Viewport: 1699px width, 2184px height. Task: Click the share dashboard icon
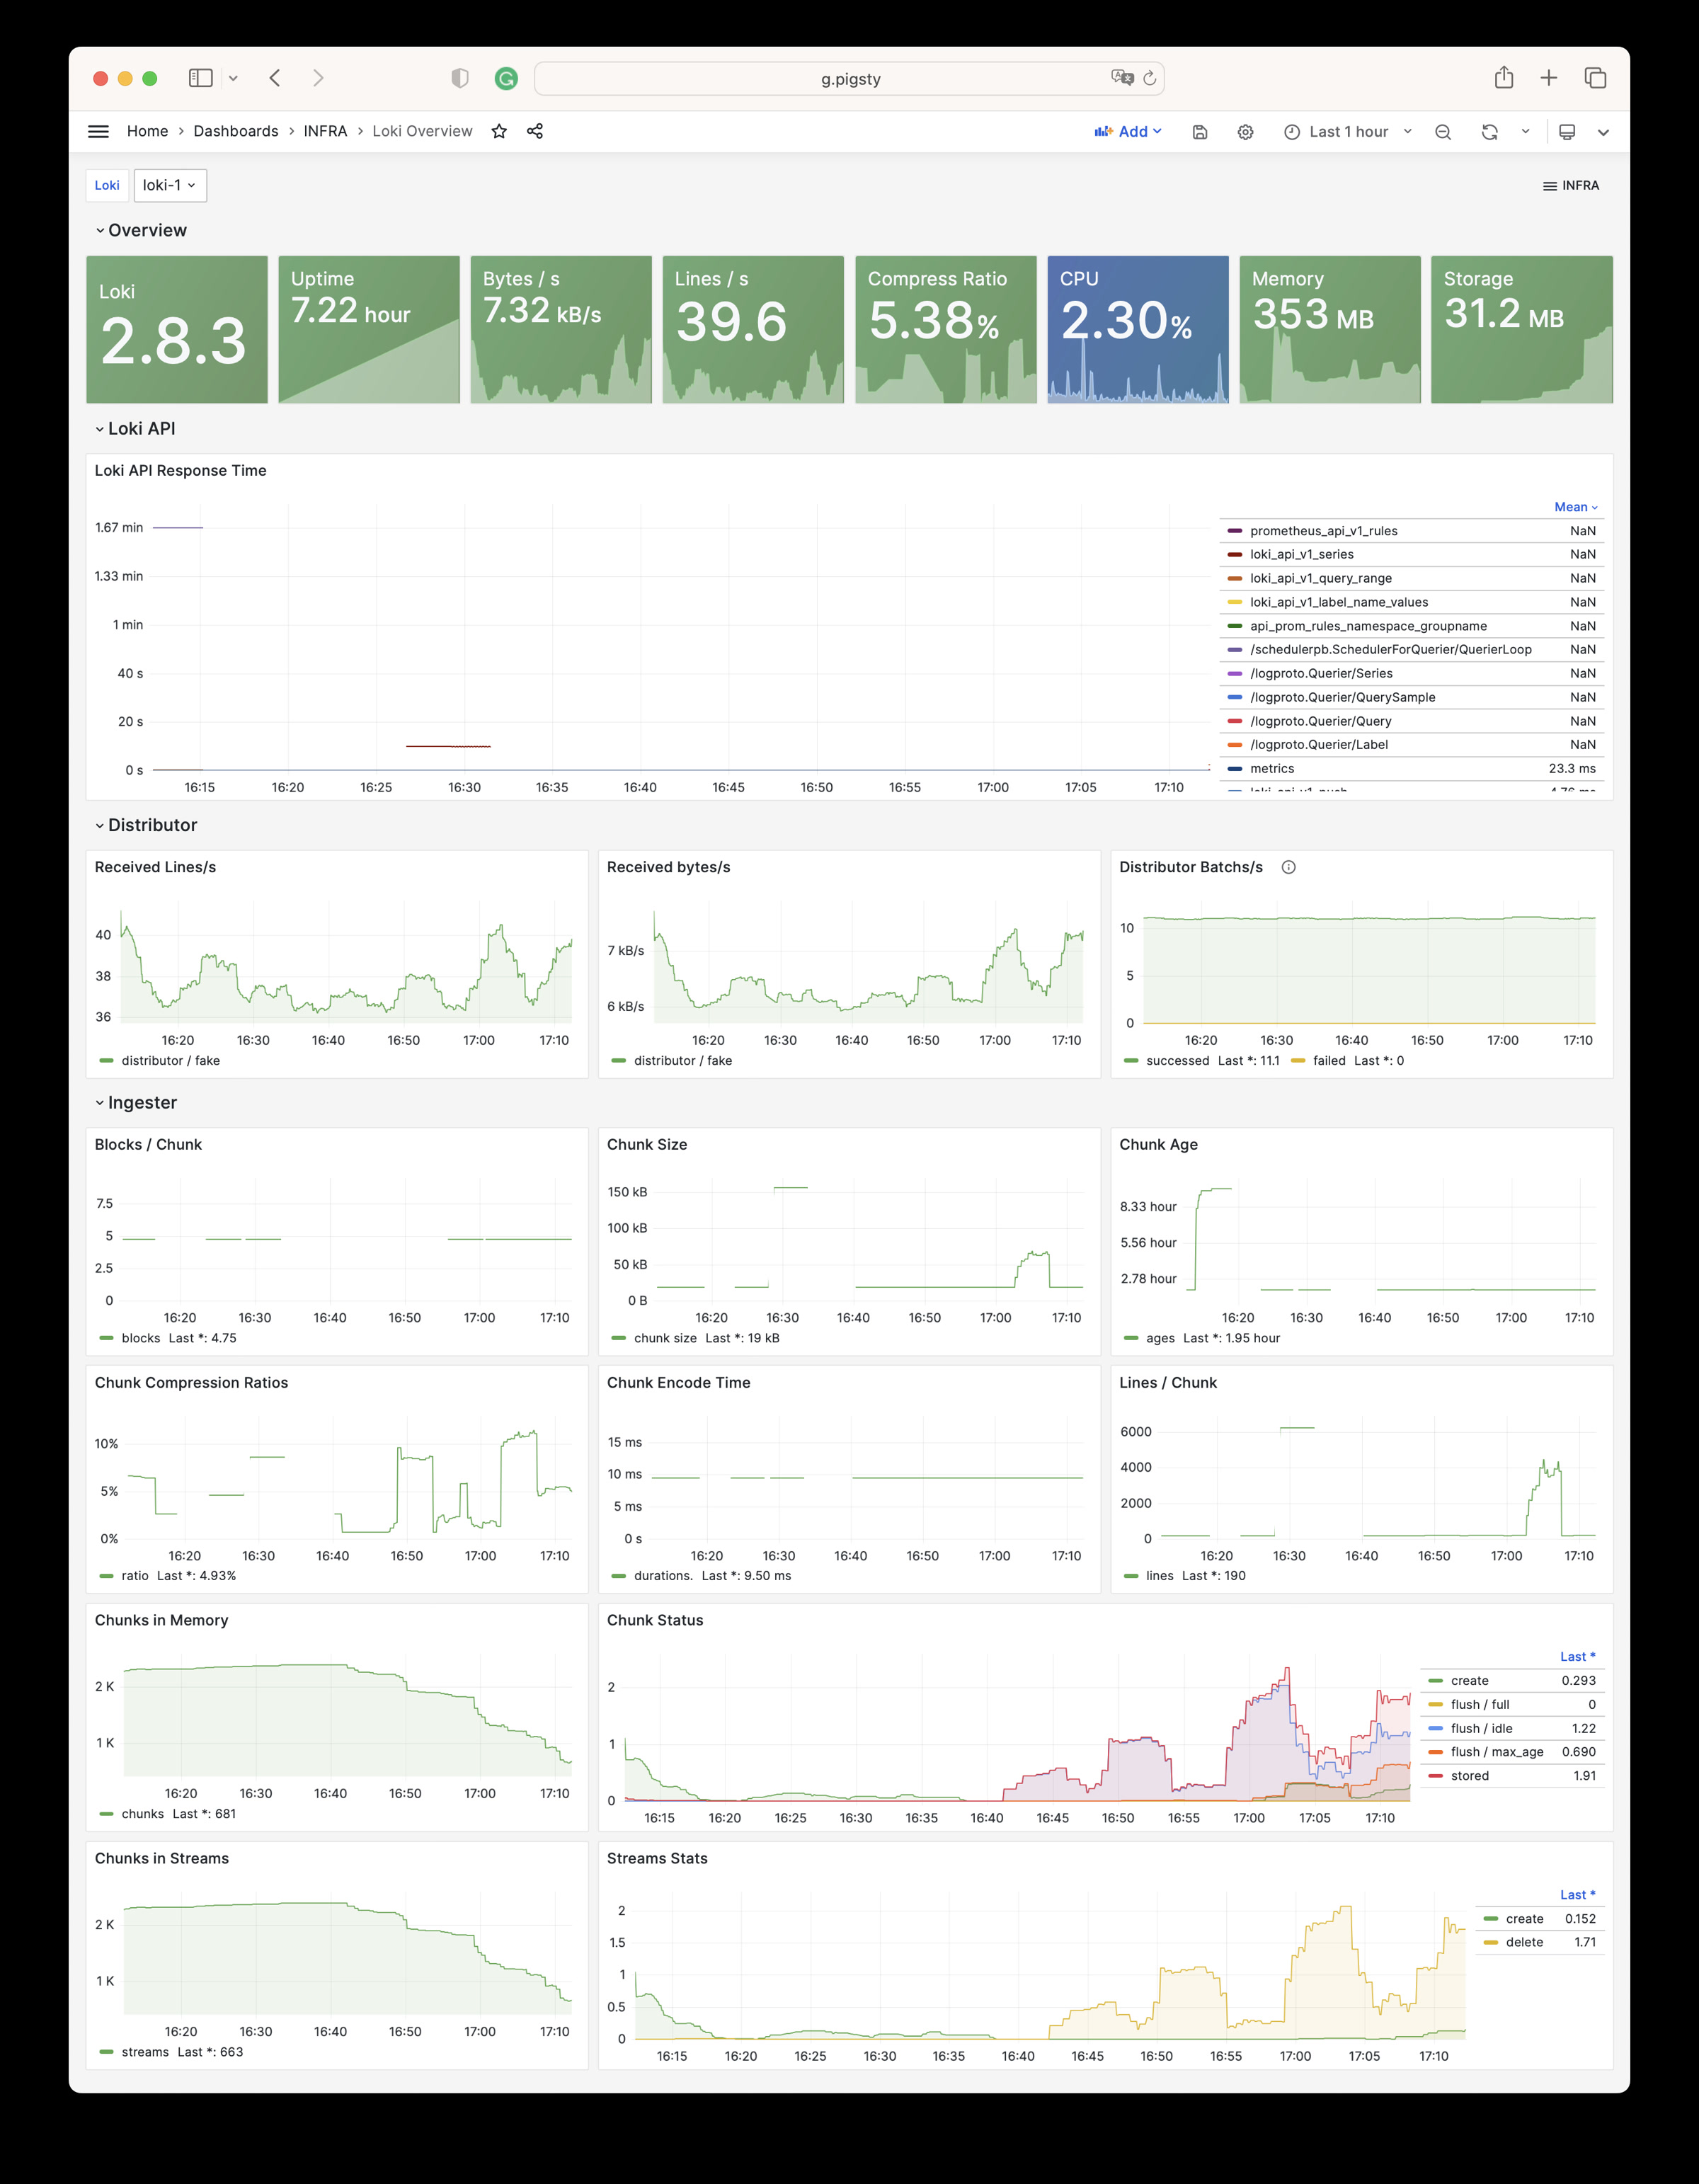[535, 131]
